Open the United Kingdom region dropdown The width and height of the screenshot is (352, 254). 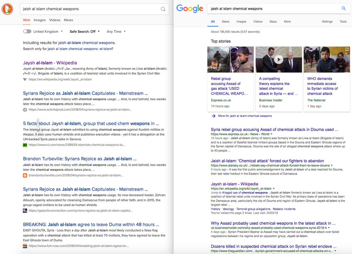48,31
